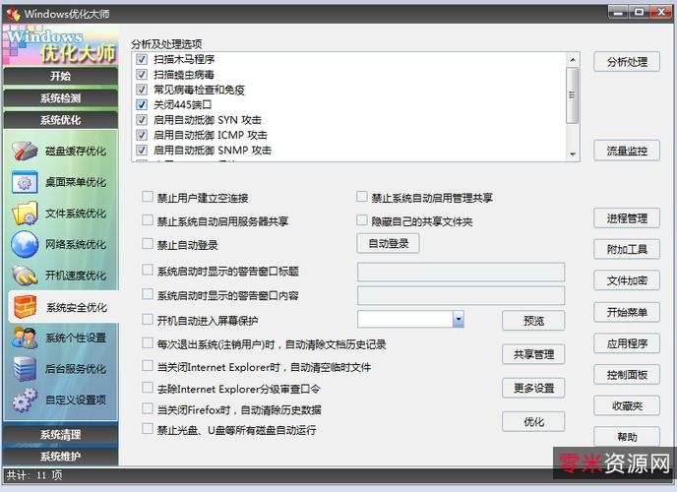Viewport: 677px width, 492px height.
Task: Open 控制面板 control panel button
Action: (627, 375)
